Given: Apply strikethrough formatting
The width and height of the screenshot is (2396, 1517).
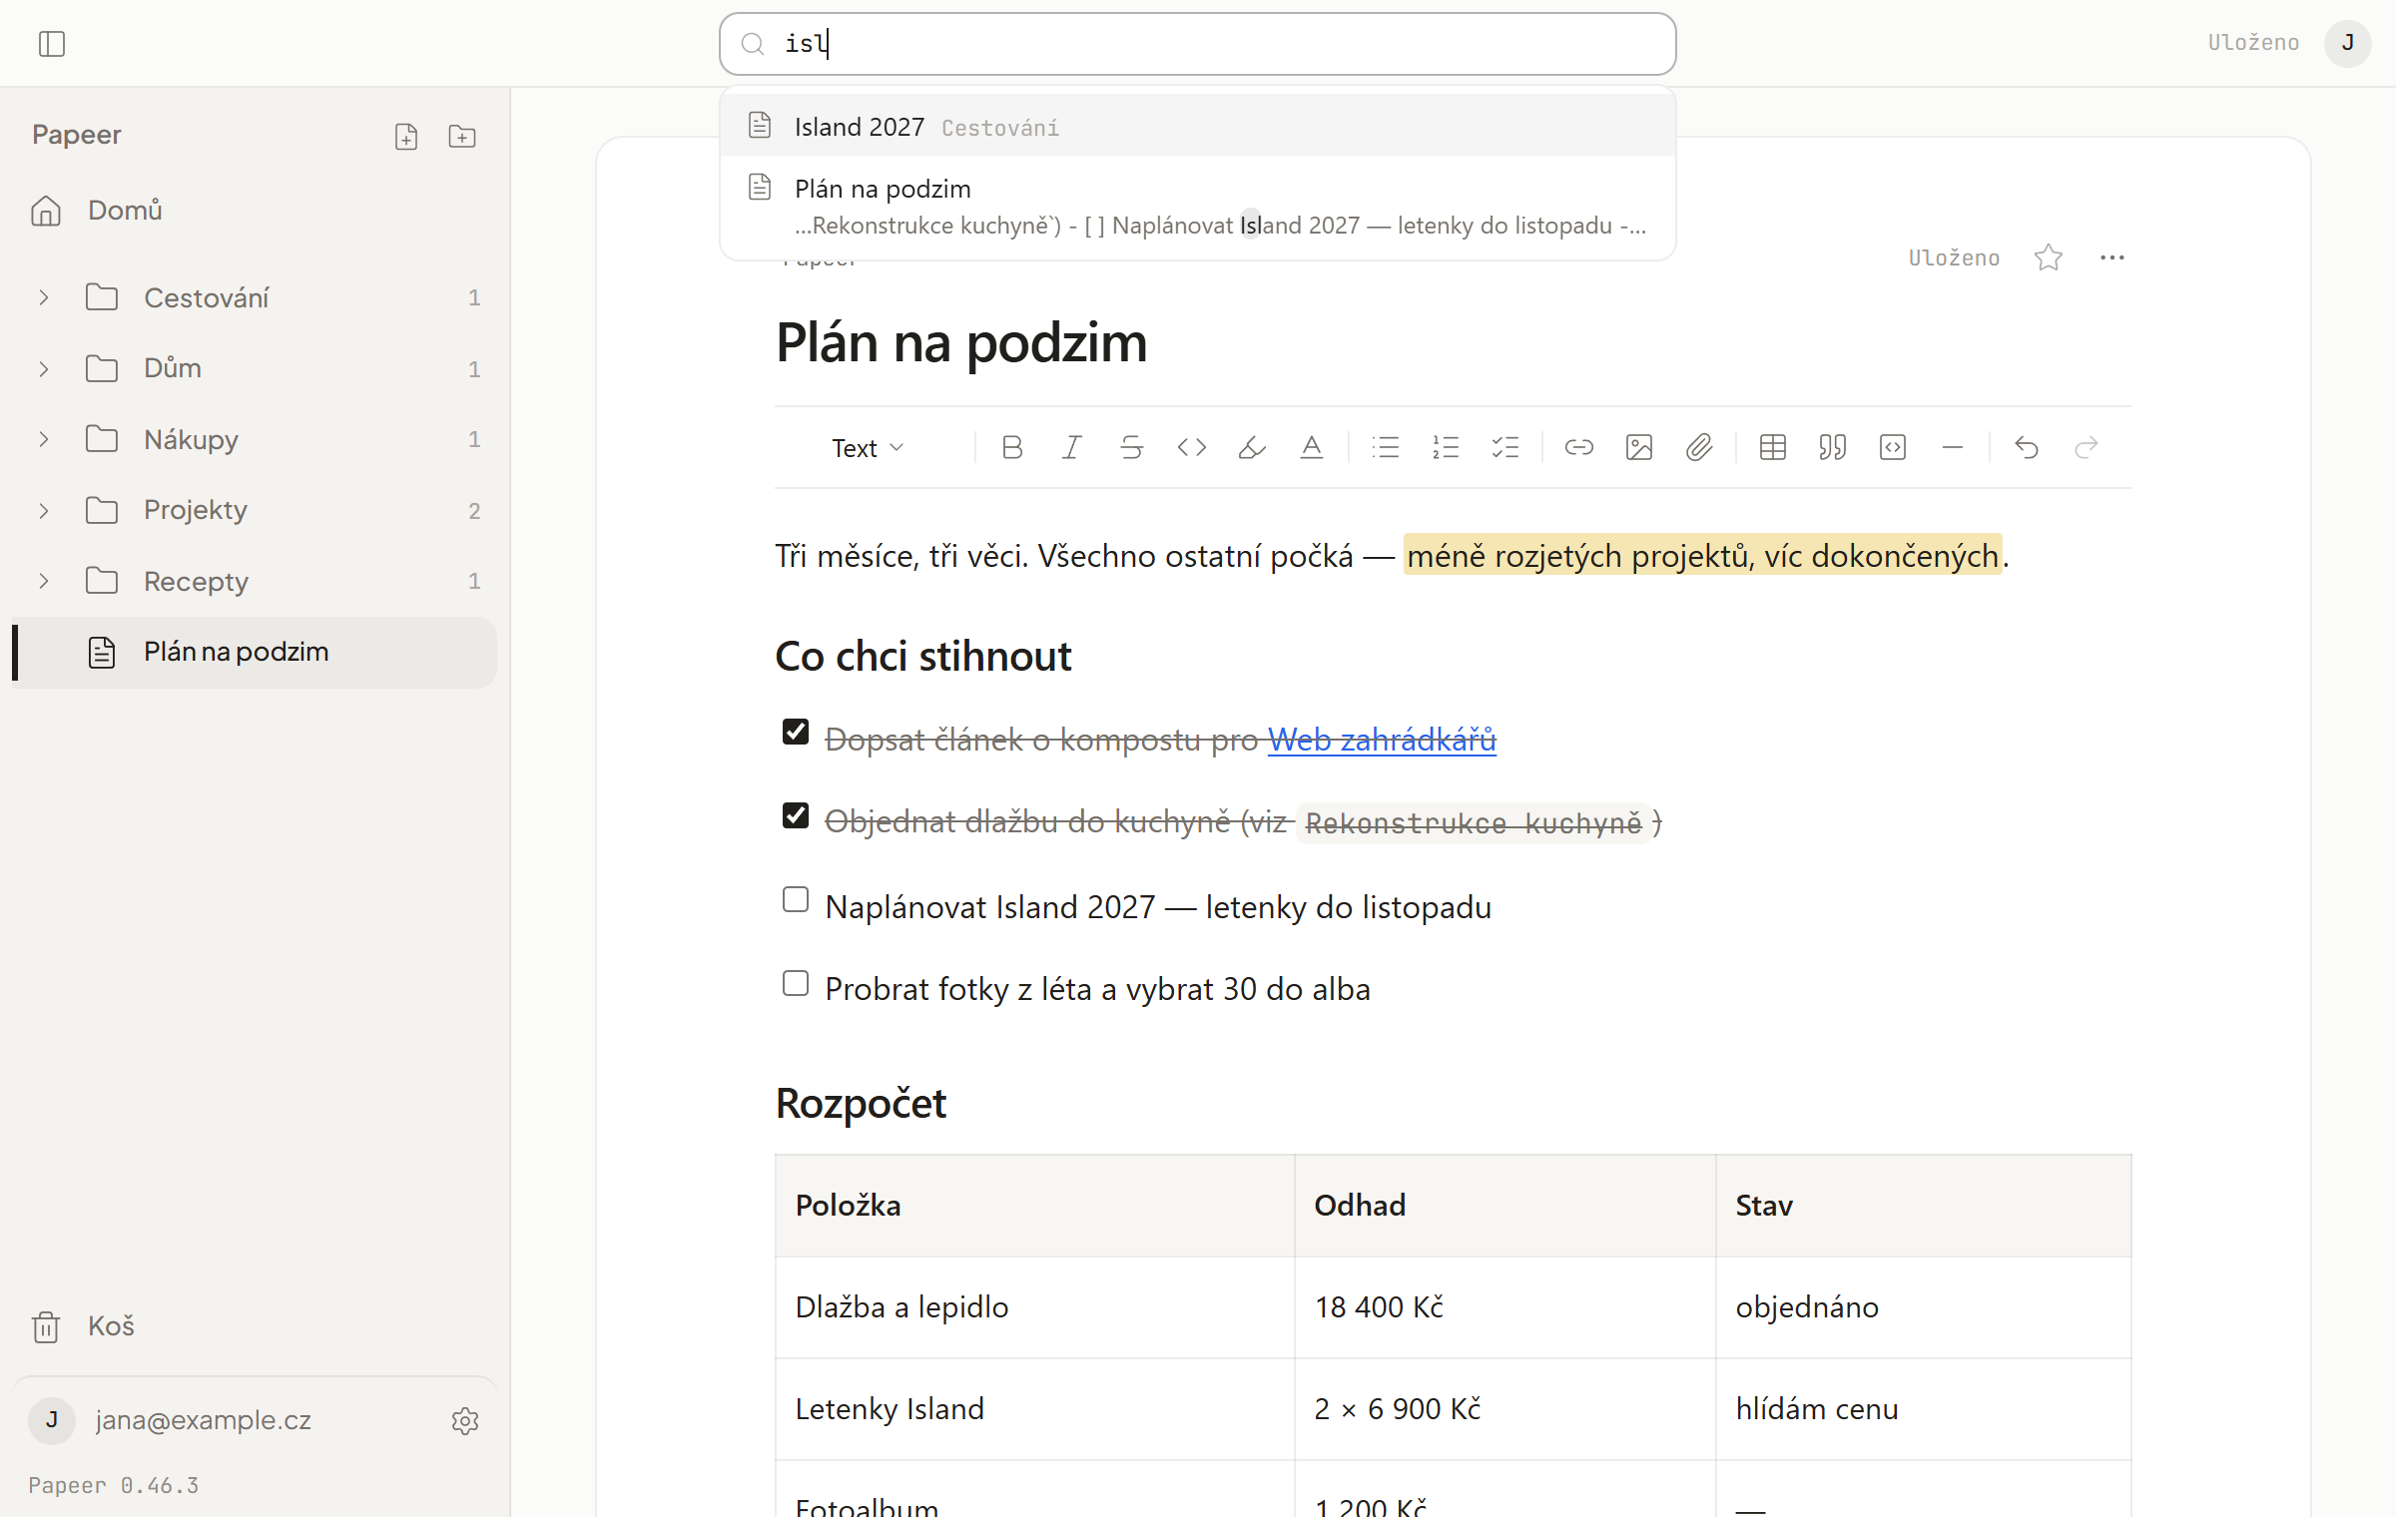Looking at the screenshot, I should pos(1132,448).
